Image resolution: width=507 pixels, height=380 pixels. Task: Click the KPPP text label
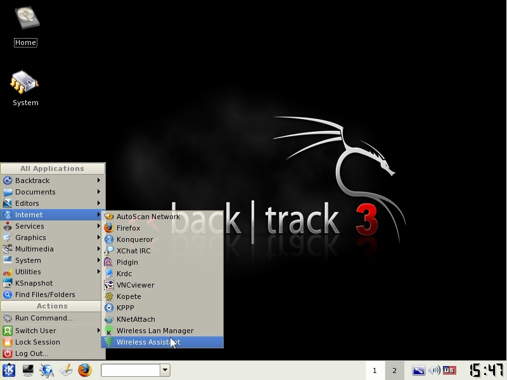[x=125, y=308]
